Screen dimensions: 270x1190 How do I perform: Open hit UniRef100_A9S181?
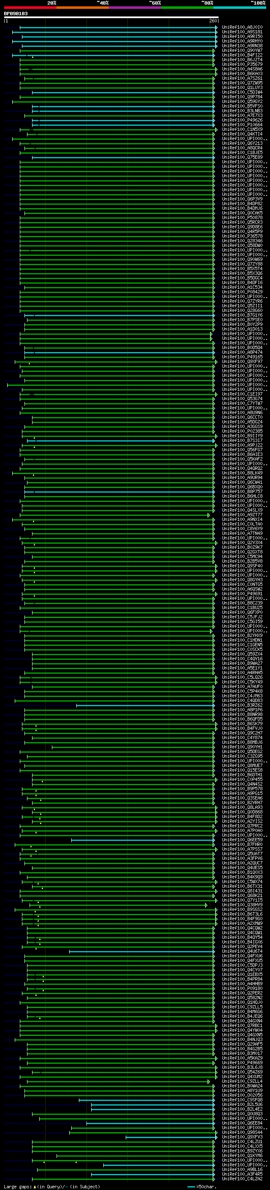(x=242, y=32)
